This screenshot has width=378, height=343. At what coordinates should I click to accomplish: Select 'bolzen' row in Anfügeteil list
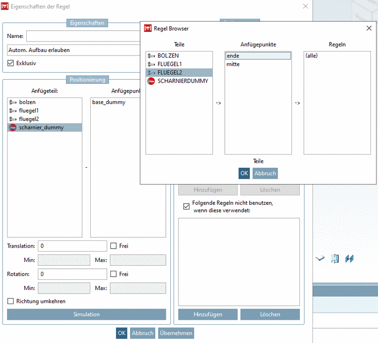tap(44, 102)
